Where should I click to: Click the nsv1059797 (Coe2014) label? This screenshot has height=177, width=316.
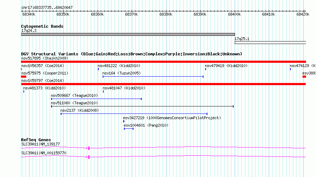click(x=43, y=81)
